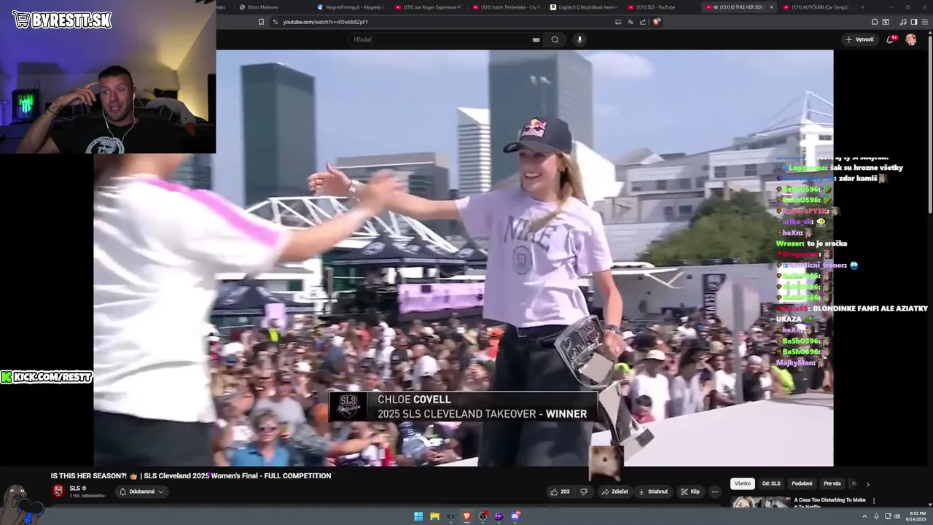Click the video player showing Chloe Covell
The image size is (933, 525).
pyautogui.click(x=464, y=257)
